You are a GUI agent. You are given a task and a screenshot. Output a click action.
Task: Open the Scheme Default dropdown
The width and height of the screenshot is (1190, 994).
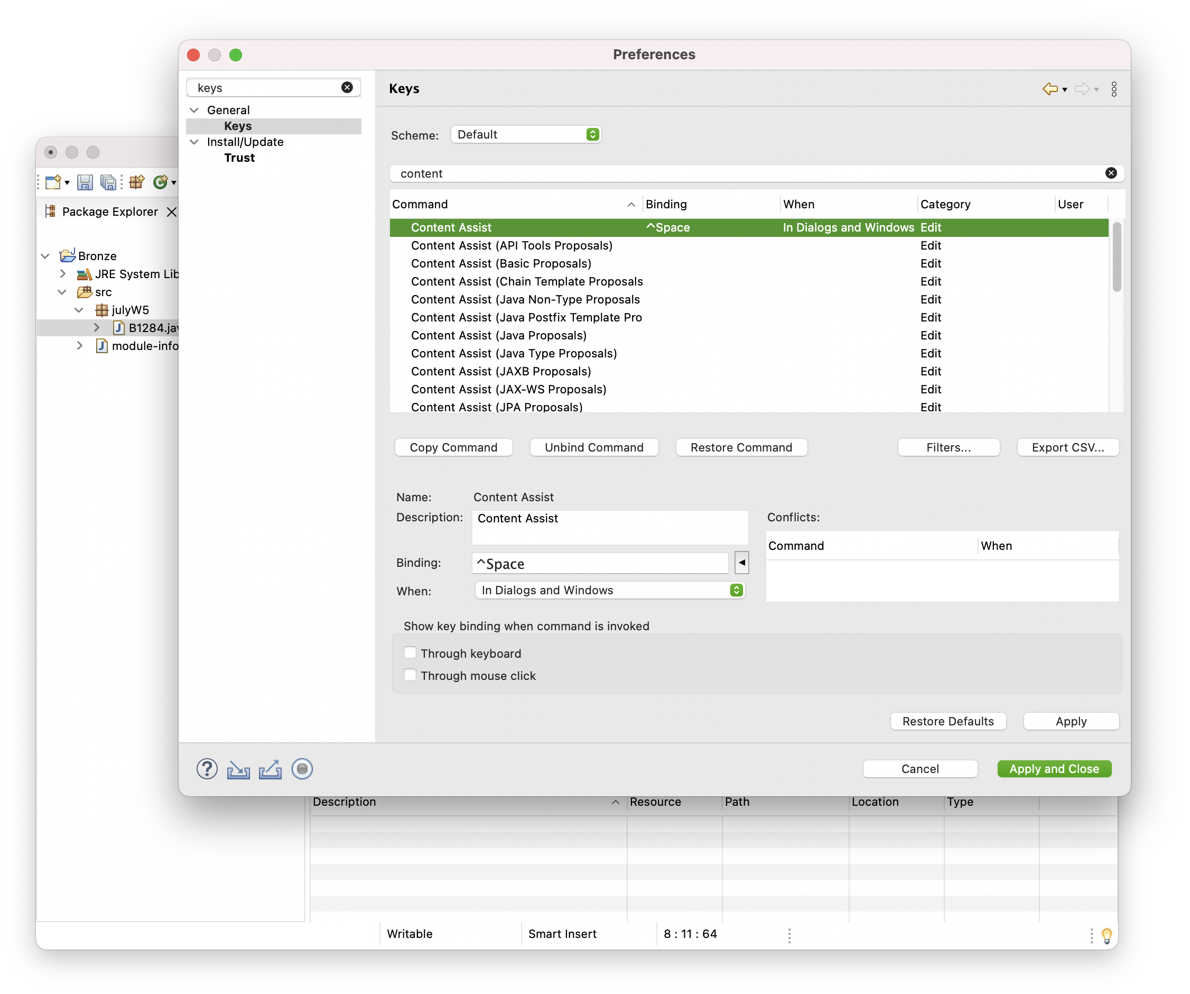[x=525, y=134]
